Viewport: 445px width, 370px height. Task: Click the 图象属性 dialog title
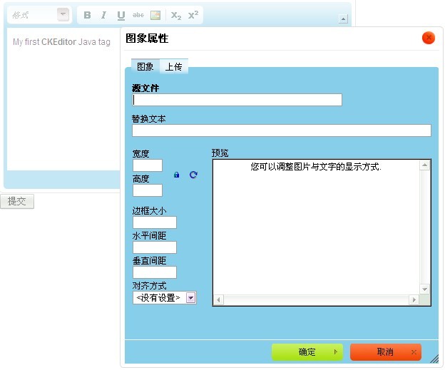point(147,38)
